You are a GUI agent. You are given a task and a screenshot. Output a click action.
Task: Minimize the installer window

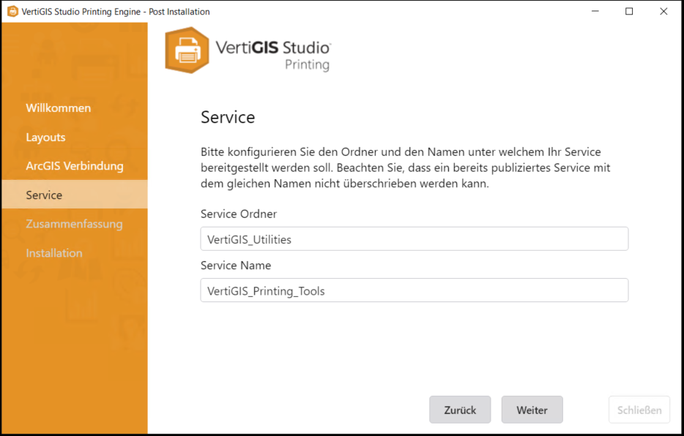click(595, 11)
